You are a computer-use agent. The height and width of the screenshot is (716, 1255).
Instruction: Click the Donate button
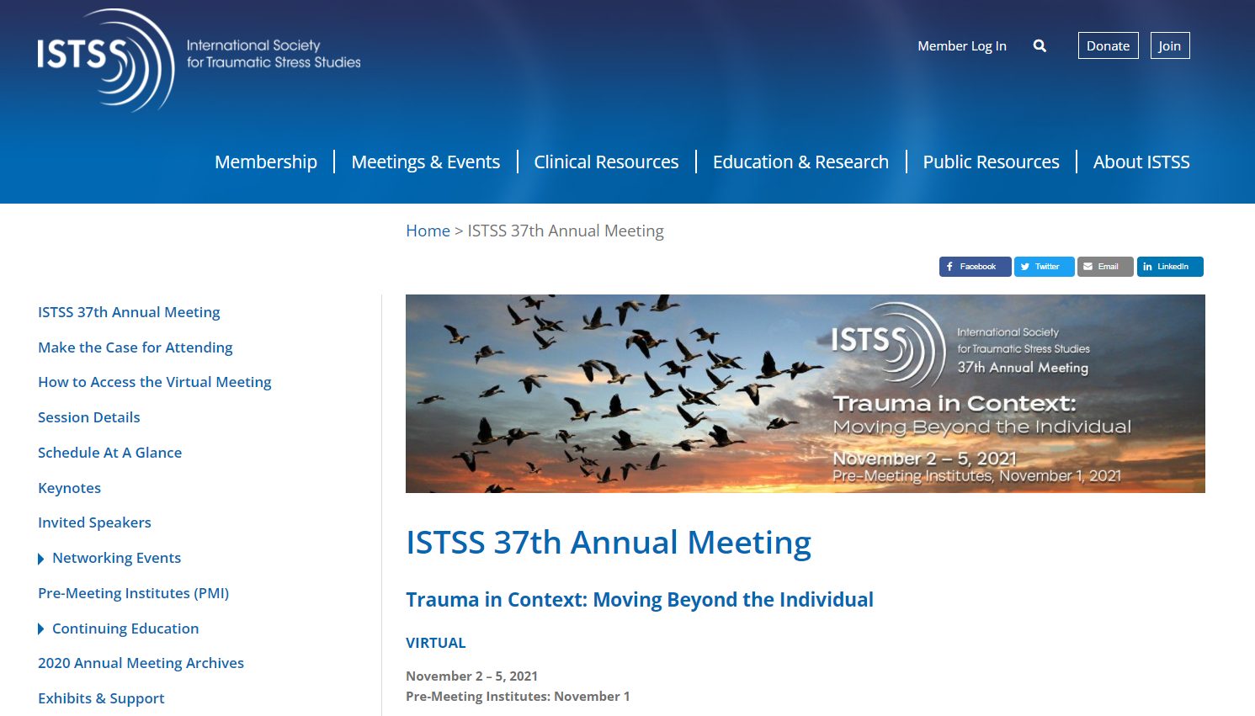[1108, 45]
